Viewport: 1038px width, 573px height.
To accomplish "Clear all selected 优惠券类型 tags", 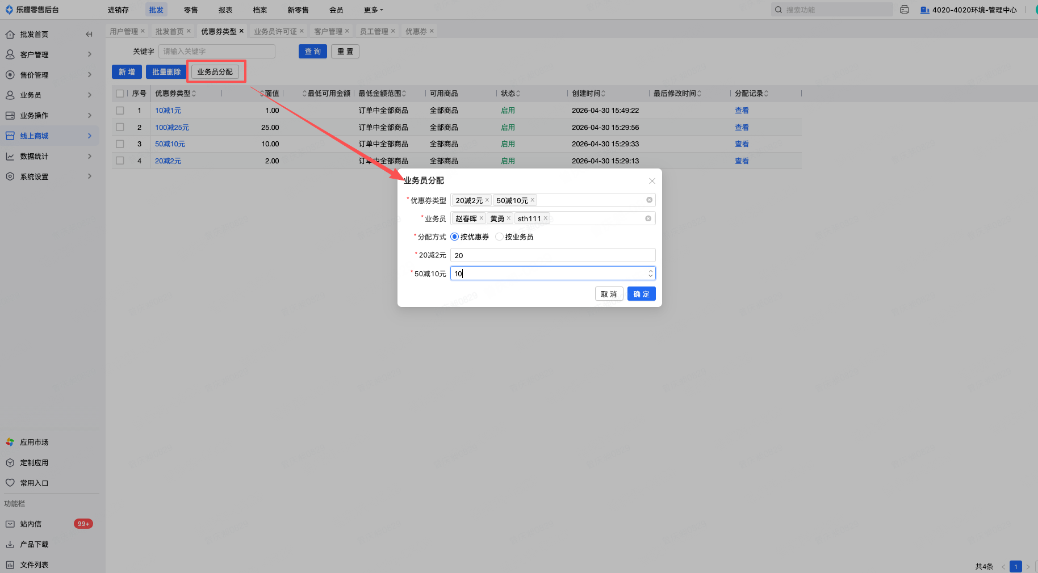I will [x=649, y=200].
